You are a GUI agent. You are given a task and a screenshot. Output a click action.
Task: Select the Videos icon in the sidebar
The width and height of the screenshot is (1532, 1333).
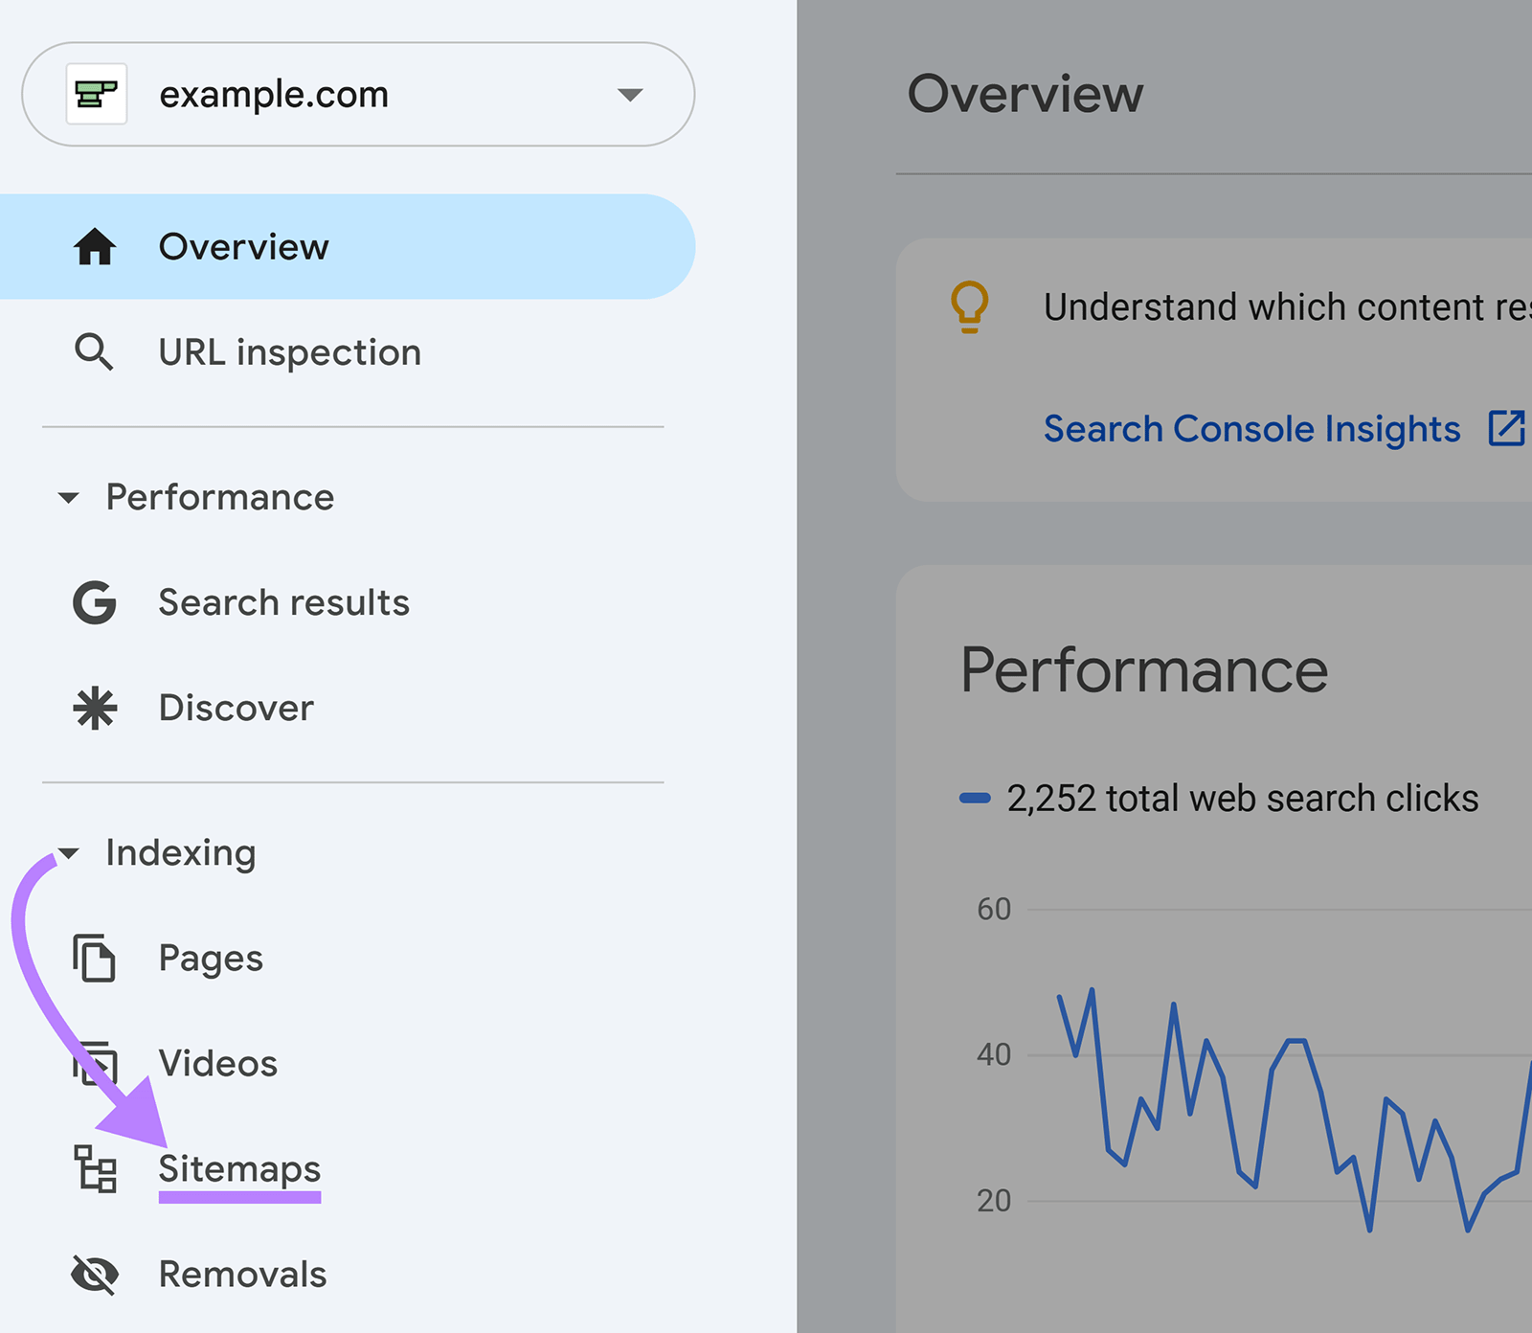(93, 1063)
